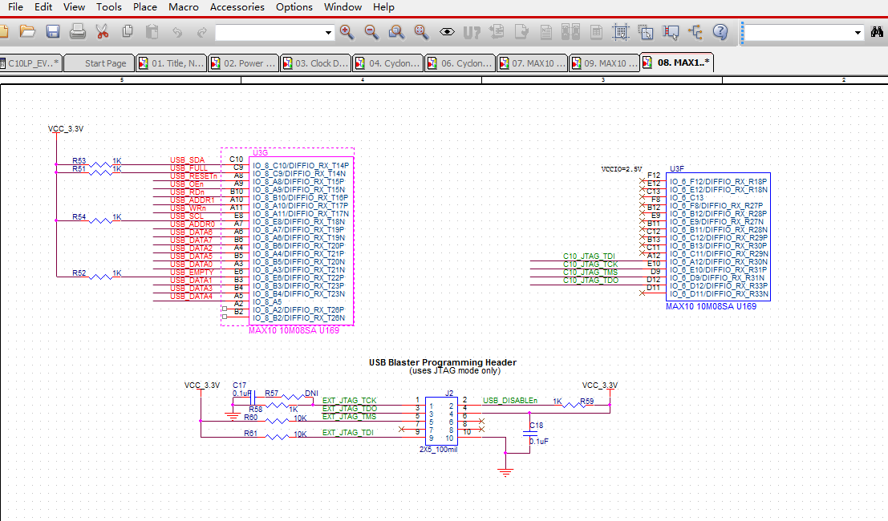Click the U? annotate icon
This screenshot has width=888, height=521.
coord(471,33)
